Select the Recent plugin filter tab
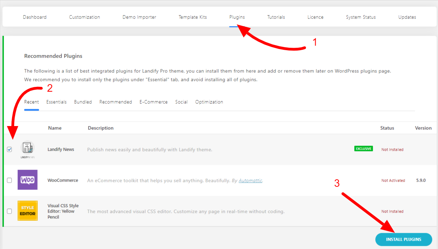 pyautogui.click(x=31, y=102)
